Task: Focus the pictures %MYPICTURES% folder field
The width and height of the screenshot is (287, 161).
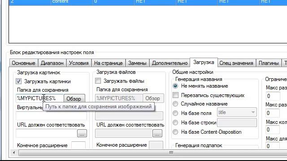Action: pos(39,98)
